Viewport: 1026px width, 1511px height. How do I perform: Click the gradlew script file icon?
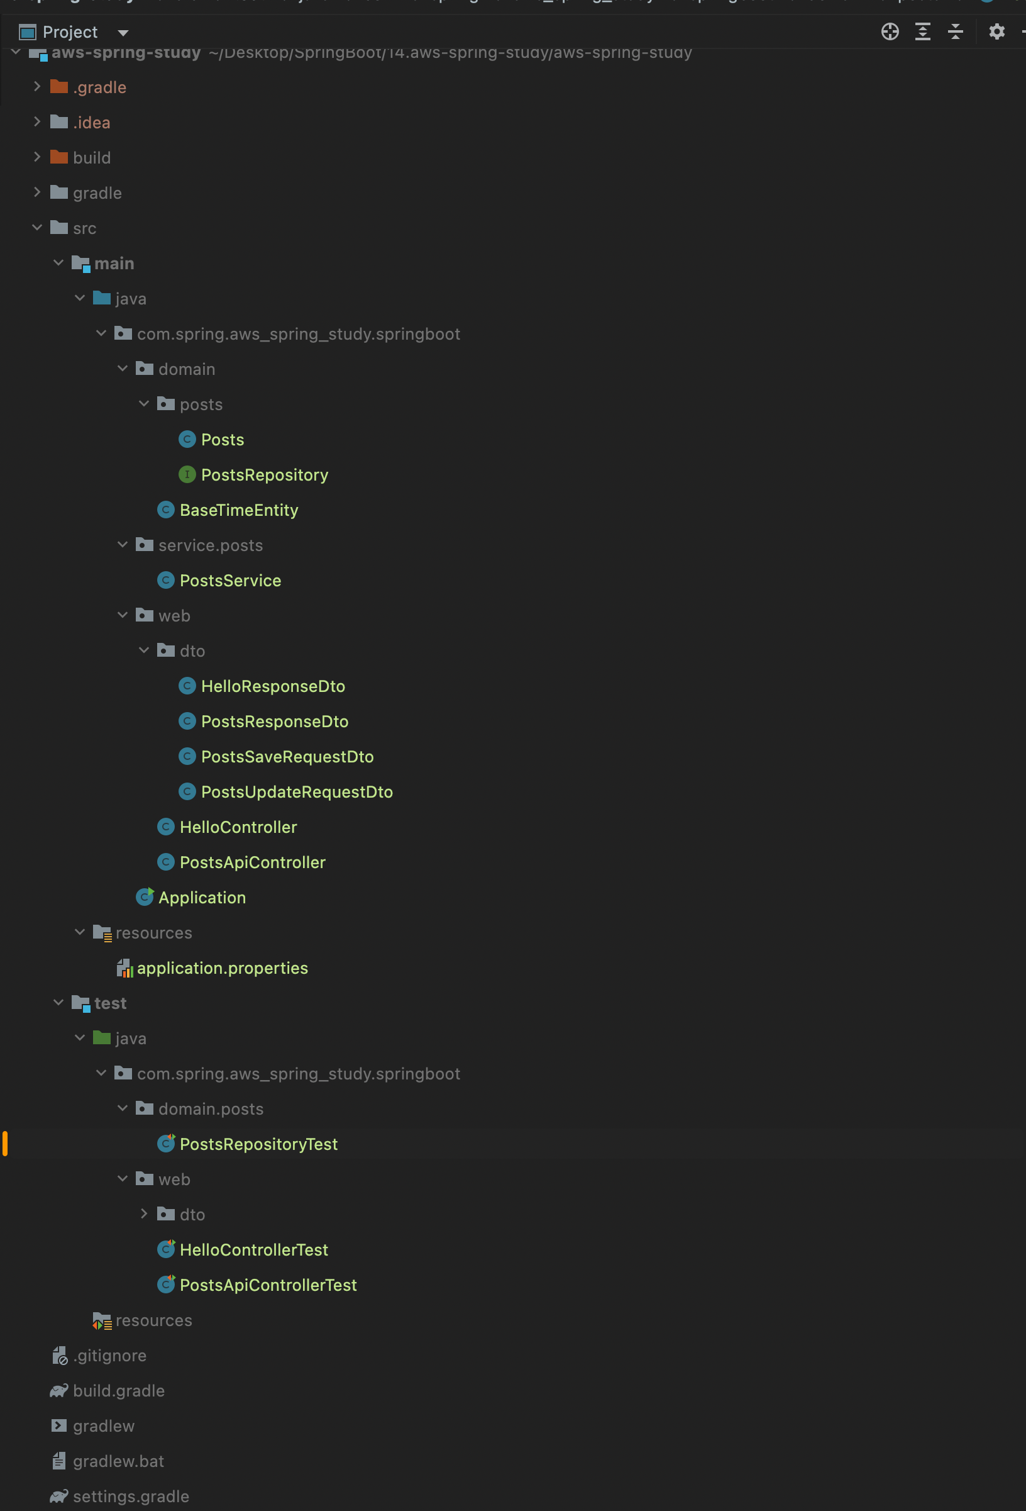(59, 1426)
